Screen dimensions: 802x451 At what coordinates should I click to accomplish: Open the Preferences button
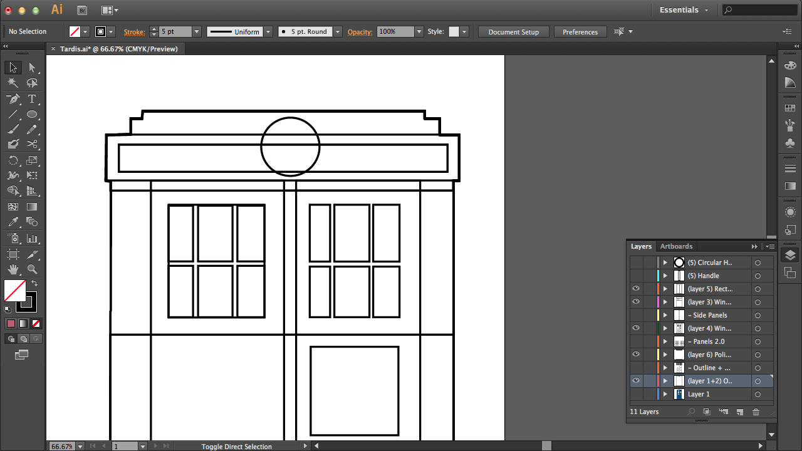(580, 32)
